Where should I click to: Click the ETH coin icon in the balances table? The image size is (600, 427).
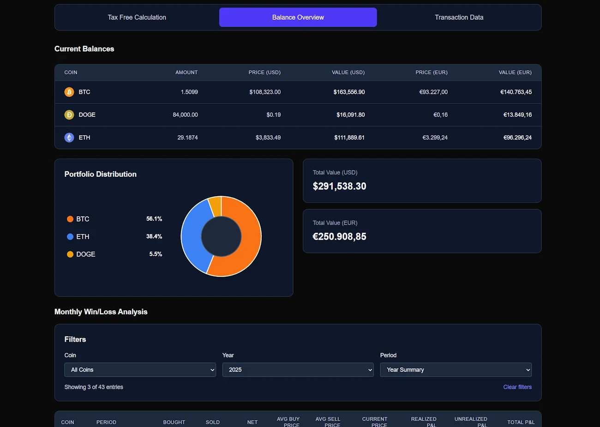69,137
